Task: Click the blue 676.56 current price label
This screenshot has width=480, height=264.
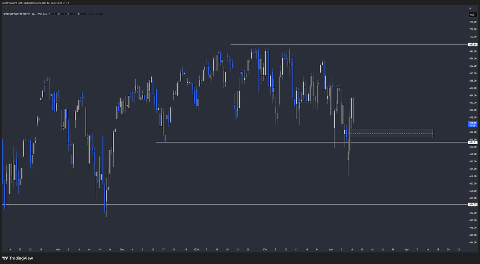Action: coord(473,124)
